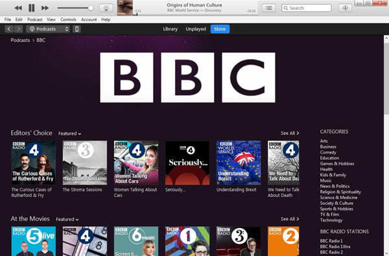Viewport: 389px width, 256px height.
Task: Select the Society & Culture category
Action: pyautogui.click(x=336, y=203)
